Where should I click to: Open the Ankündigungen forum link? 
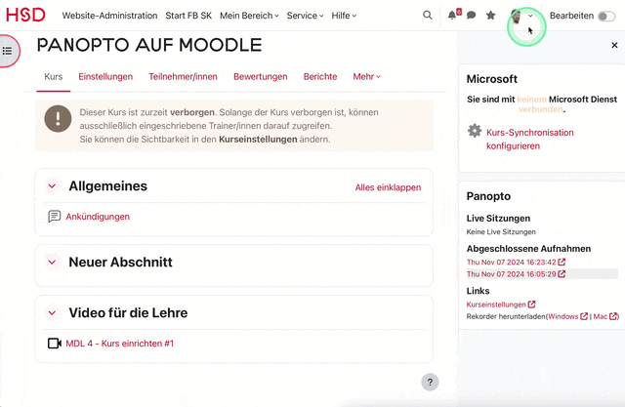click(x=98, y=217)
